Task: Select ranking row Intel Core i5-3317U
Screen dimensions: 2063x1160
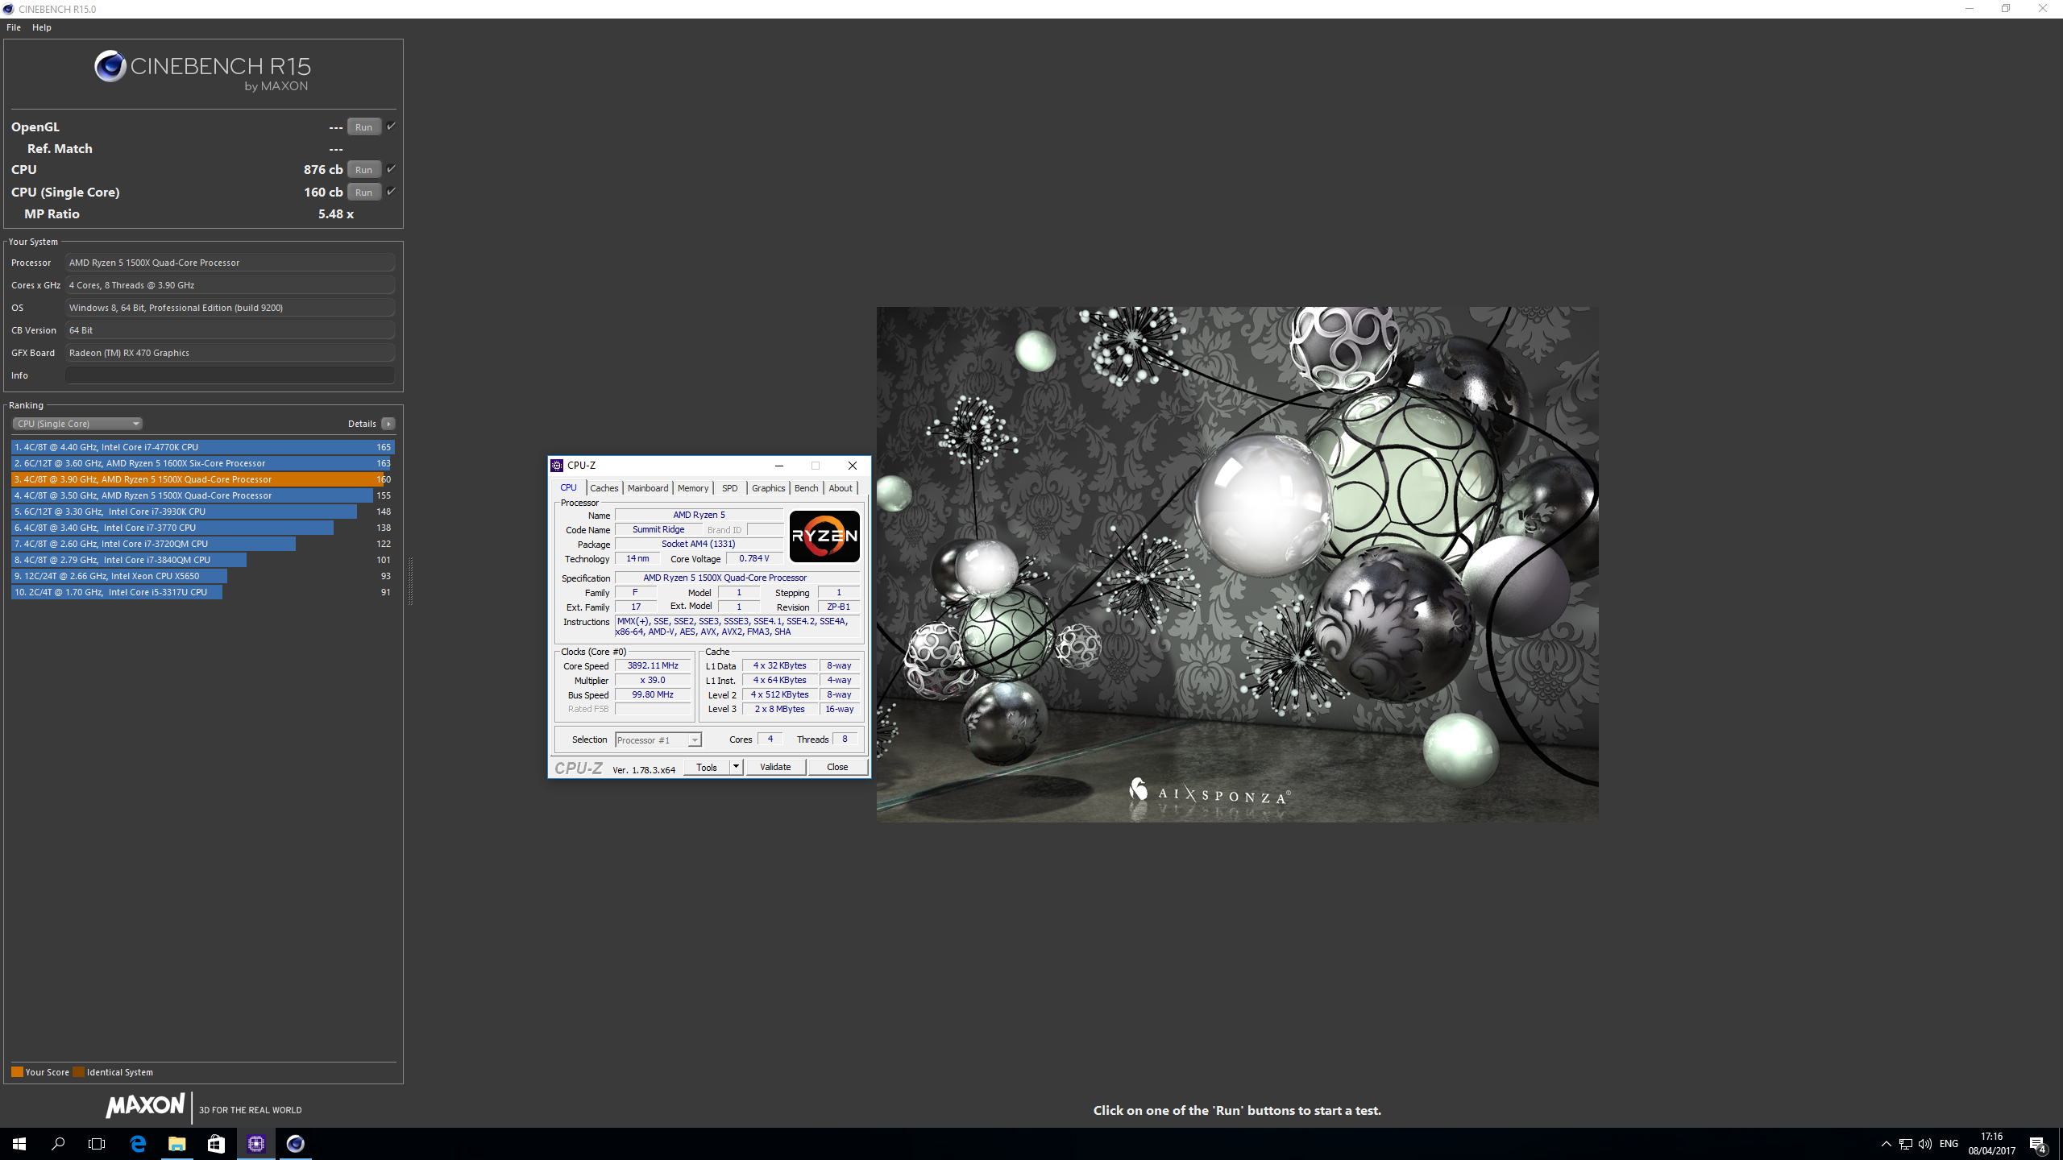Action: point(202,592)
